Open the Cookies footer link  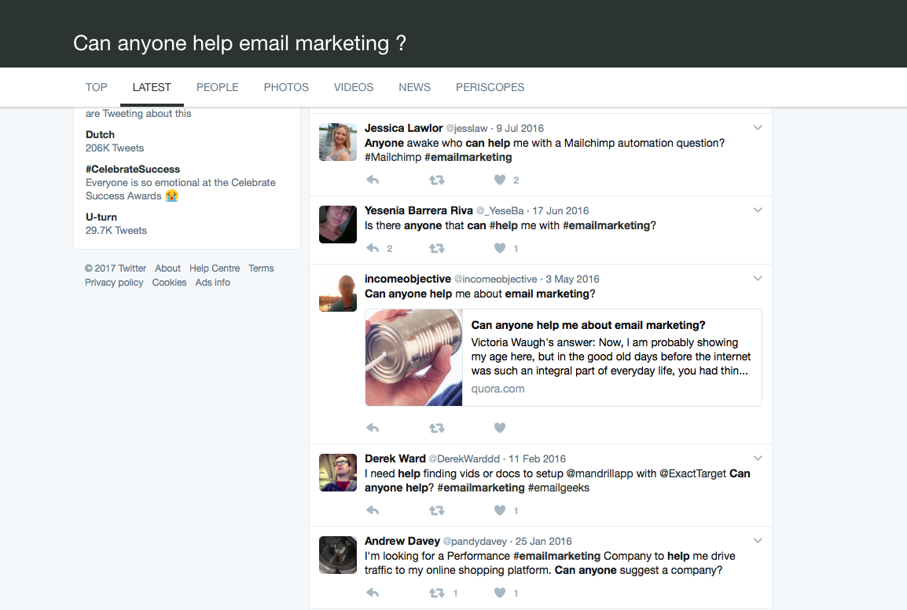point(170,283)
